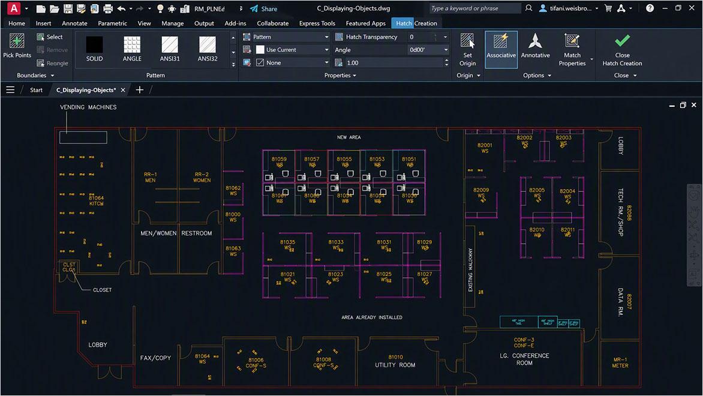This screenshot has width=703, height=396.
Task: Toggle the Associative hatch option
Action: (x=501, y=49)
